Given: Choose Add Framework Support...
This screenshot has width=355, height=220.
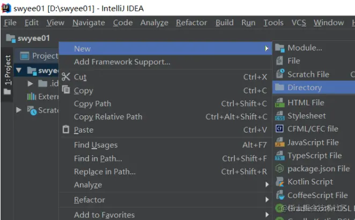Looking at the screenshot, I should tap(165, 62).
